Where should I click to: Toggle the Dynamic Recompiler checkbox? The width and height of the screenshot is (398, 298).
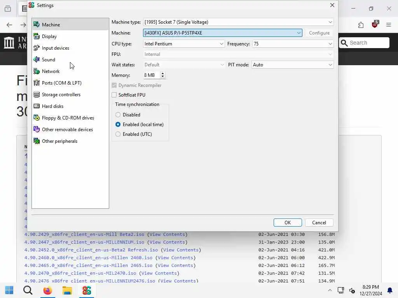point(114,85)
